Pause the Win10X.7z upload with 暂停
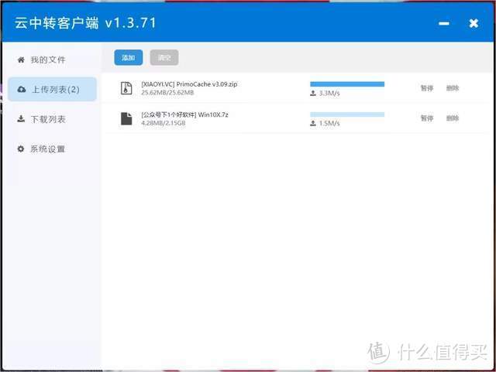The height and width of the screenshot is (372, 496). [427, 118]
